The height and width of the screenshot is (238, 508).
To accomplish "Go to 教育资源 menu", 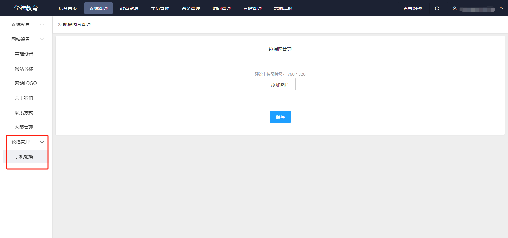I will (129, 8).
